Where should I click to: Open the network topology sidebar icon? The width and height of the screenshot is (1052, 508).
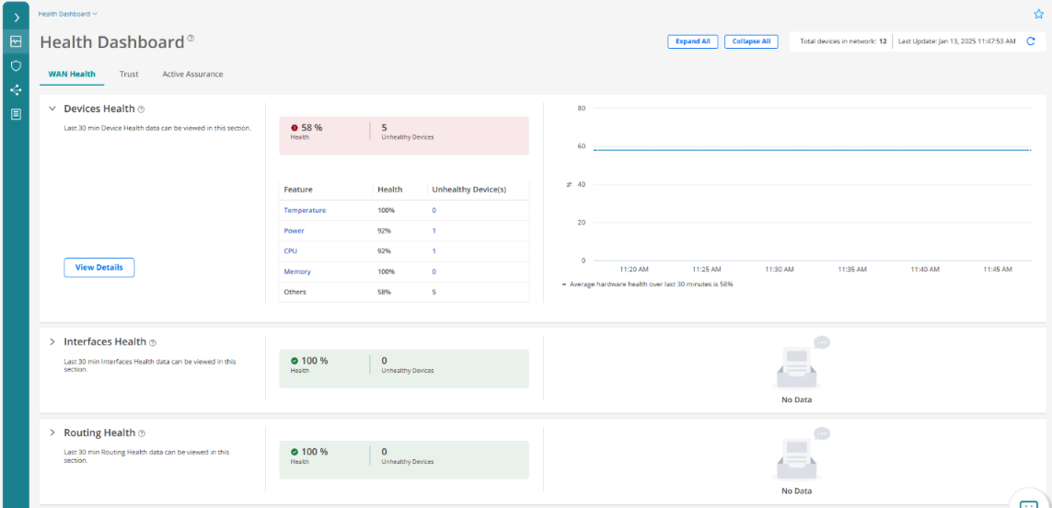tap(16, 90)
